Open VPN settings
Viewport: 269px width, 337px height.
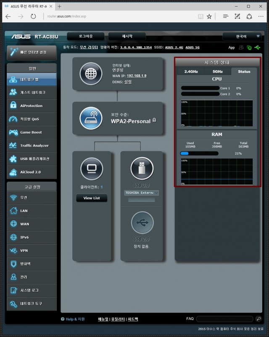(x=32, y=250)
